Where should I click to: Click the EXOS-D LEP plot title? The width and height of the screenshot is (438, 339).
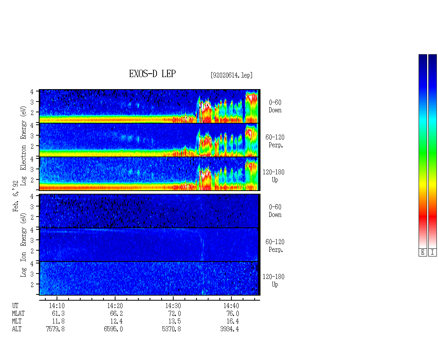pos(152,74)
